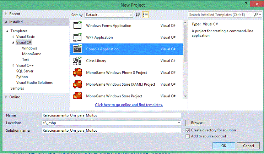
Task: Enable Add to source control checkbox
Action: click(188, 136)
